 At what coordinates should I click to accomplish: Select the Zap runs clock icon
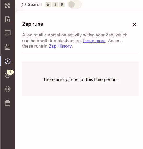pos(8,61)
